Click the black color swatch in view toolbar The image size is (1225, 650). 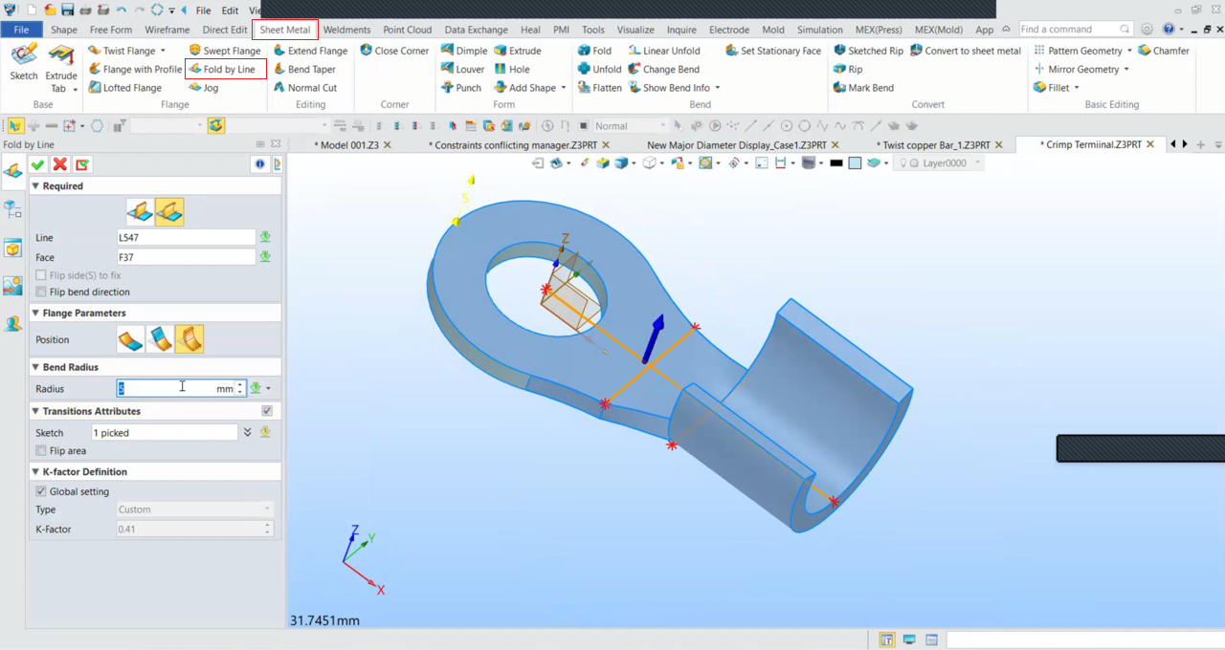tap(835, 163)
